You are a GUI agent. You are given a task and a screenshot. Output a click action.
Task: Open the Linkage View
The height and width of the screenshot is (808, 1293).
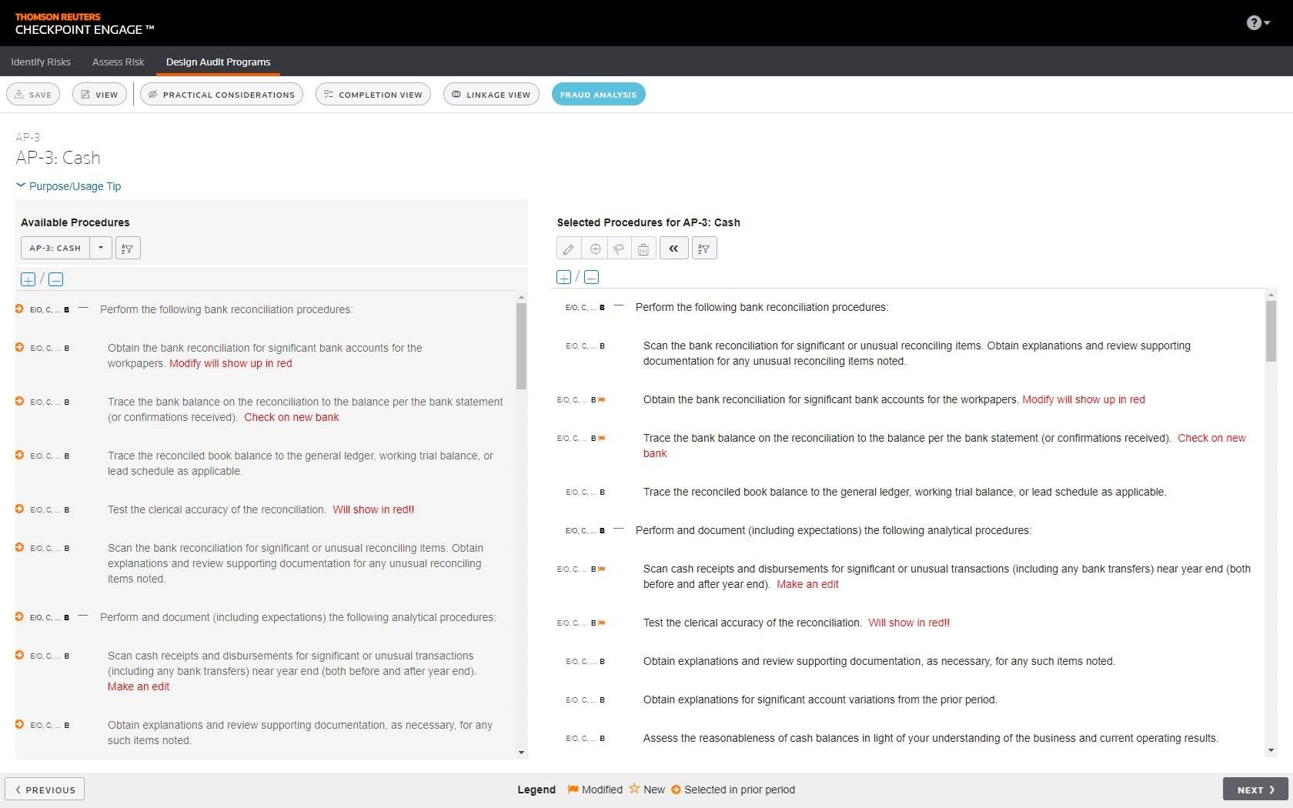coord(491,95)
